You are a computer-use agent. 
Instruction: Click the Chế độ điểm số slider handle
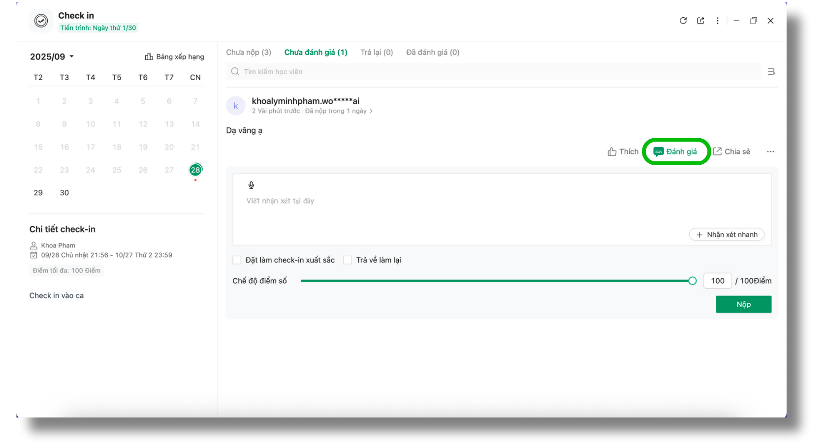pos(692,281)
